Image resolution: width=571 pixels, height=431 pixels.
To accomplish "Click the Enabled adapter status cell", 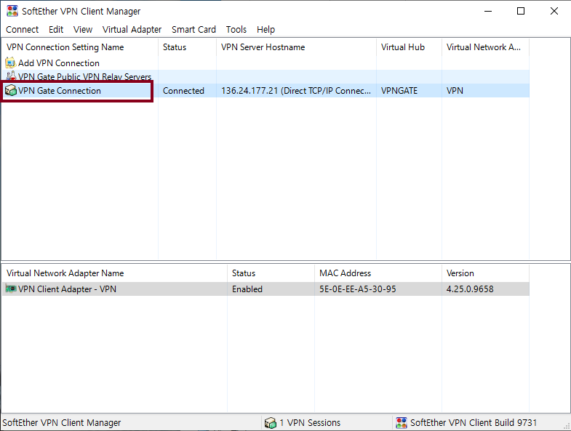I will tap(247, 289).
